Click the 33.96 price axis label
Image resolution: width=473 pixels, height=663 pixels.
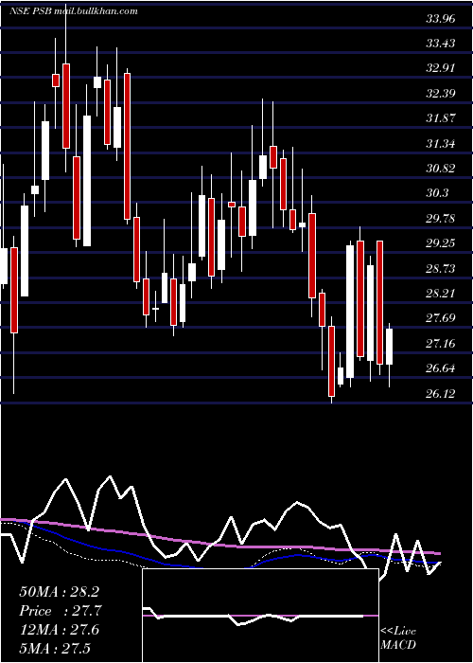(441, 19)
